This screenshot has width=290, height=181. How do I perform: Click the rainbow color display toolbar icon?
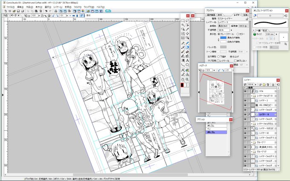point(83,11)
